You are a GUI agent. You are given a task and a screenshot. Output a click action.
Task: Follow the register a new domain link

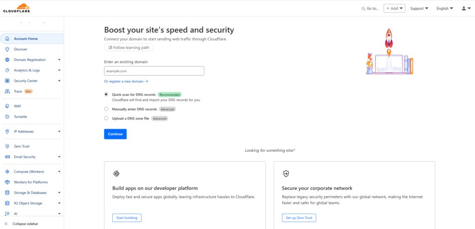click(x=126, y=81)
